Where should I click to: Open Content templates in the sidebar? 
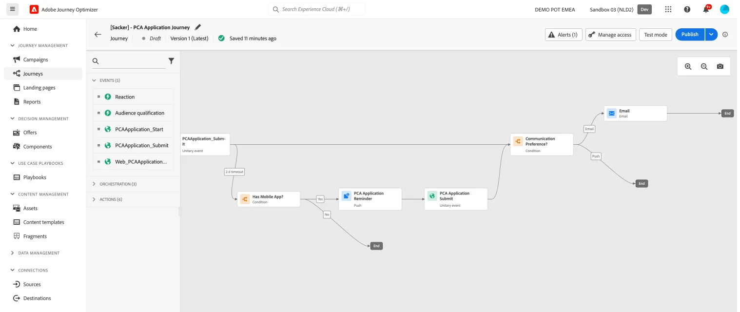tap(43, 222)
